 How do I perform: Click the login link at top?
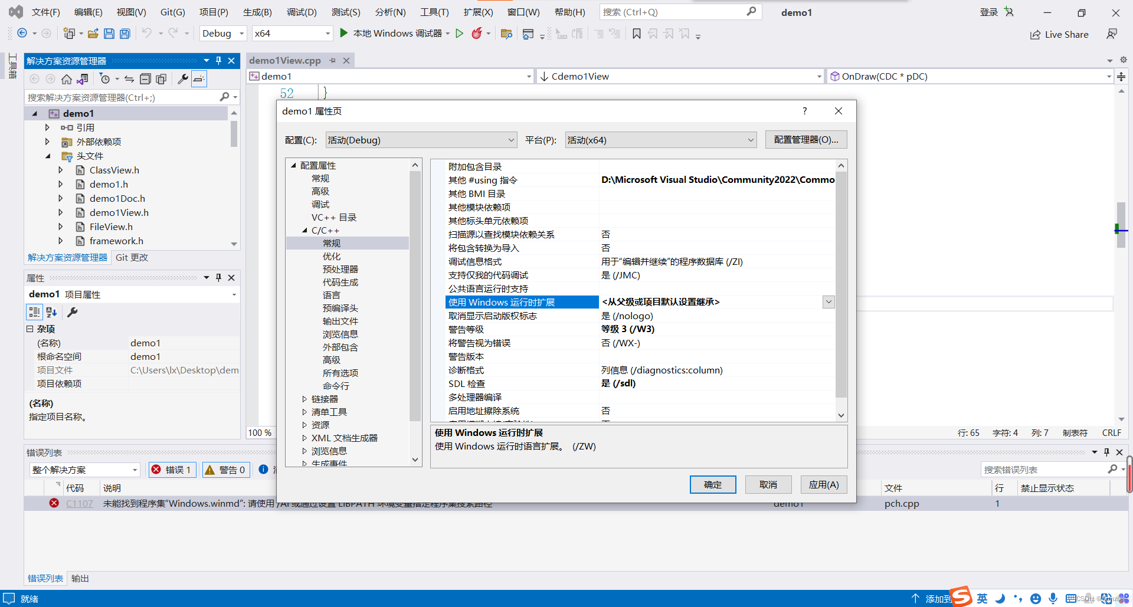pyautogui.click(x=988, y=12)
